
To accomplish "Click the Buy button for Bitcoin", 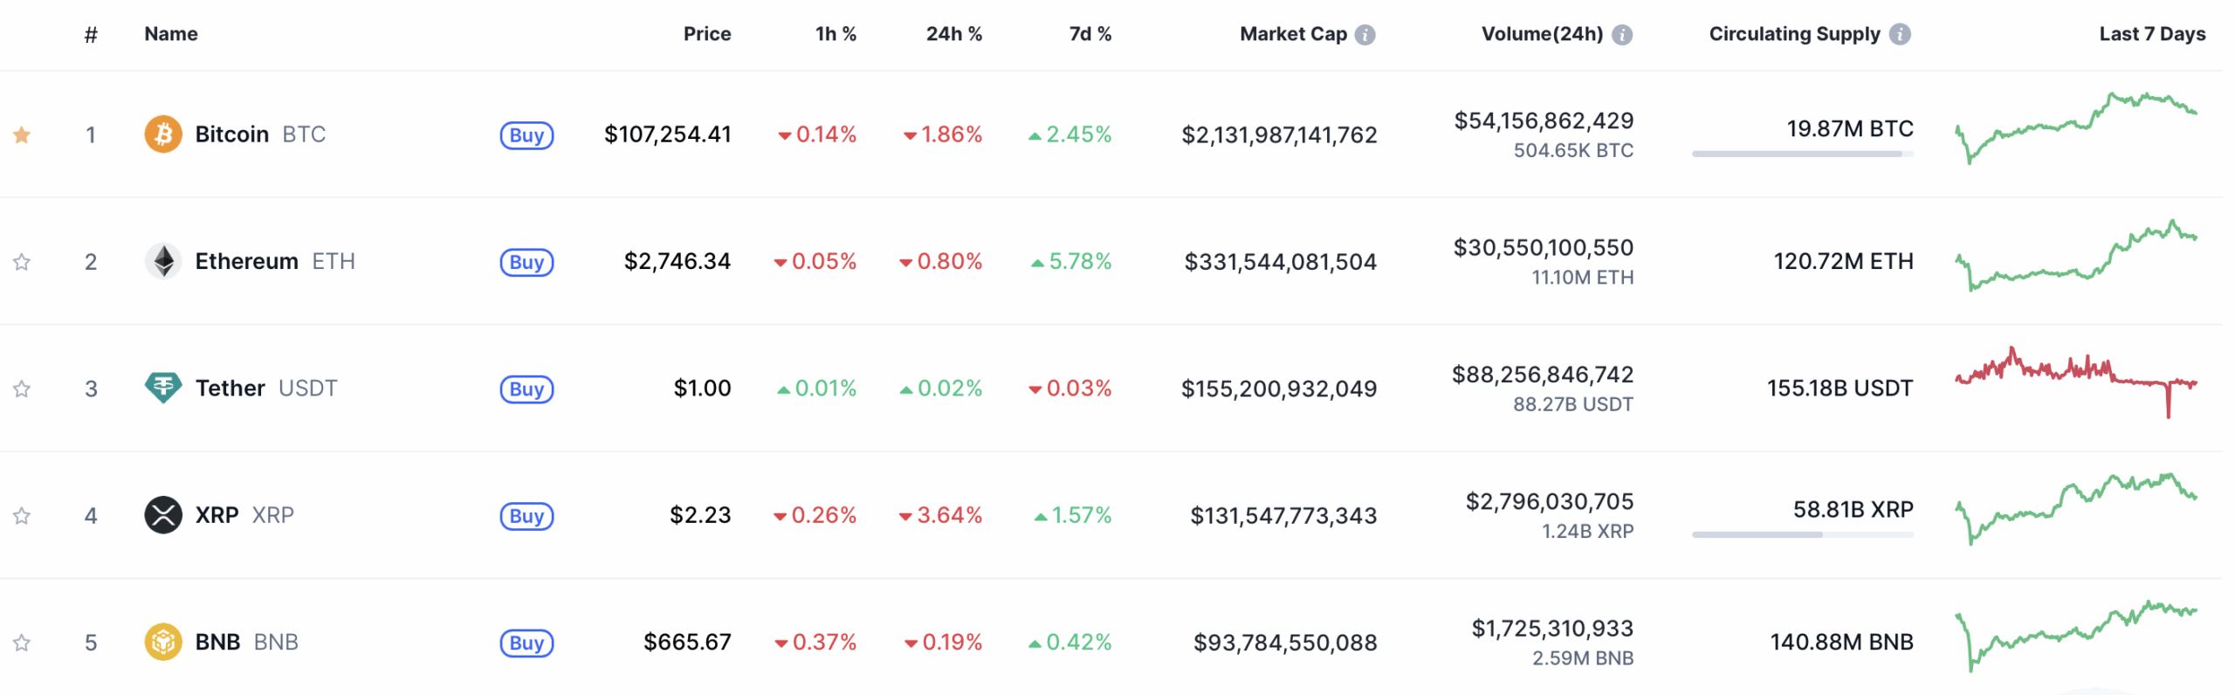I will pyautogui.click(x=526, y=134).
